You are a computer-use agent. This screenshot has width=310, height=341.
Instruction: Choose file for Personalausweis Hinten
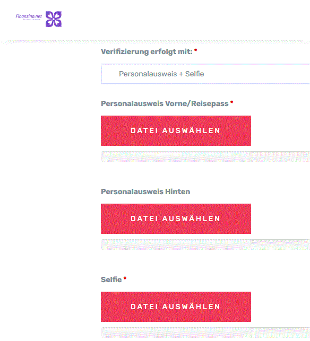pyautogui.click(x=176, y=219)
